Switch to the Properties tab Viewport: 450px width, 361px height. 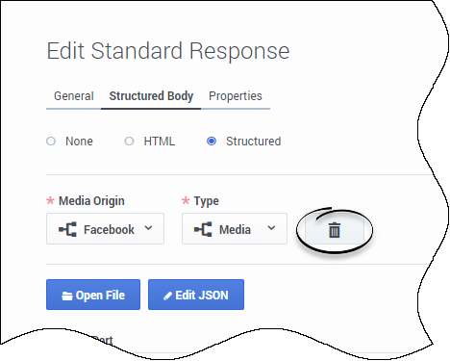coord(236,96)
